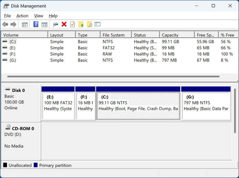Screen dimensions: 239x178
Task: Sort by the Layout column header
Action: coord(62,35)
